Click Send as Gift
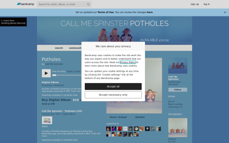Image resolution: width=229 pixels, height=143 pixels. pos(48,104)
